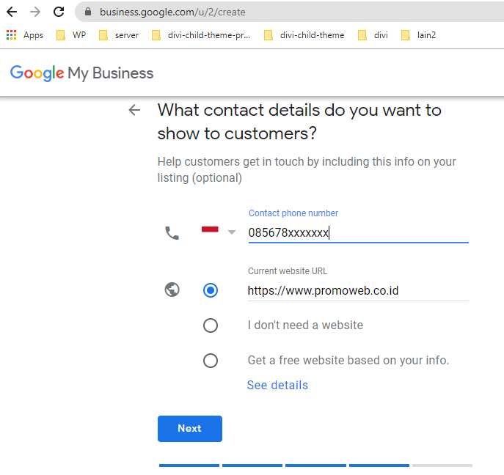Open the See details link
Viewport: 504px width, 475px height.
[278, 385]
